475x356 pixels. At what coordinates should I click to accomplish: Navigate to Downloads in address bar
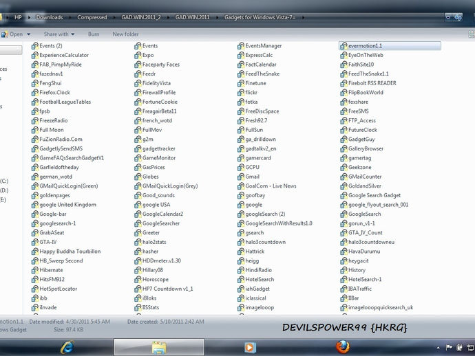pyautogui.click(x=50, y=17)
